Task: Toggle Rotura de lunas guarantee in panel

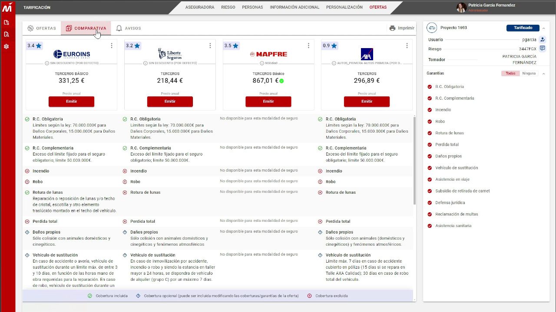Action: click(430, 133)
